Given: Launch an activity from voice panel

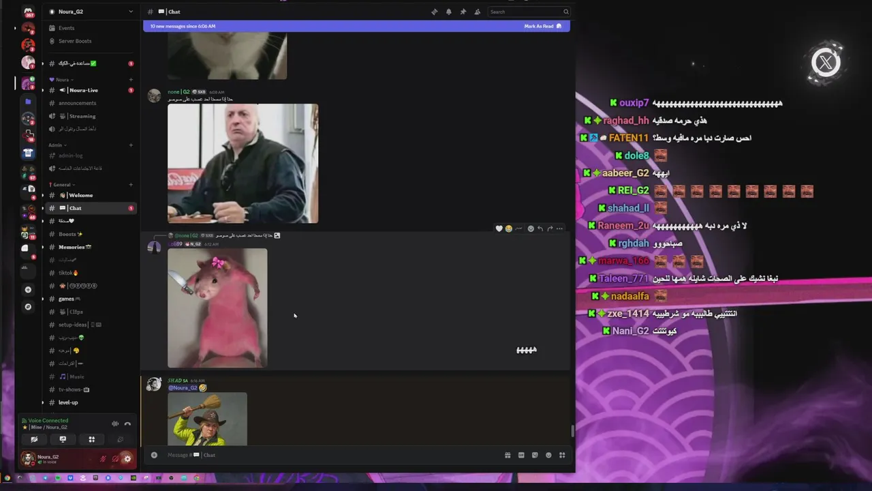Looking at the screenshot, I should coord(91,439).
